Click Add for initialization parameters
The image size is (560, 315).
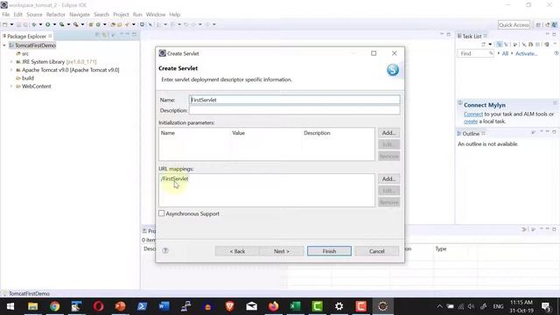[388, 133]
